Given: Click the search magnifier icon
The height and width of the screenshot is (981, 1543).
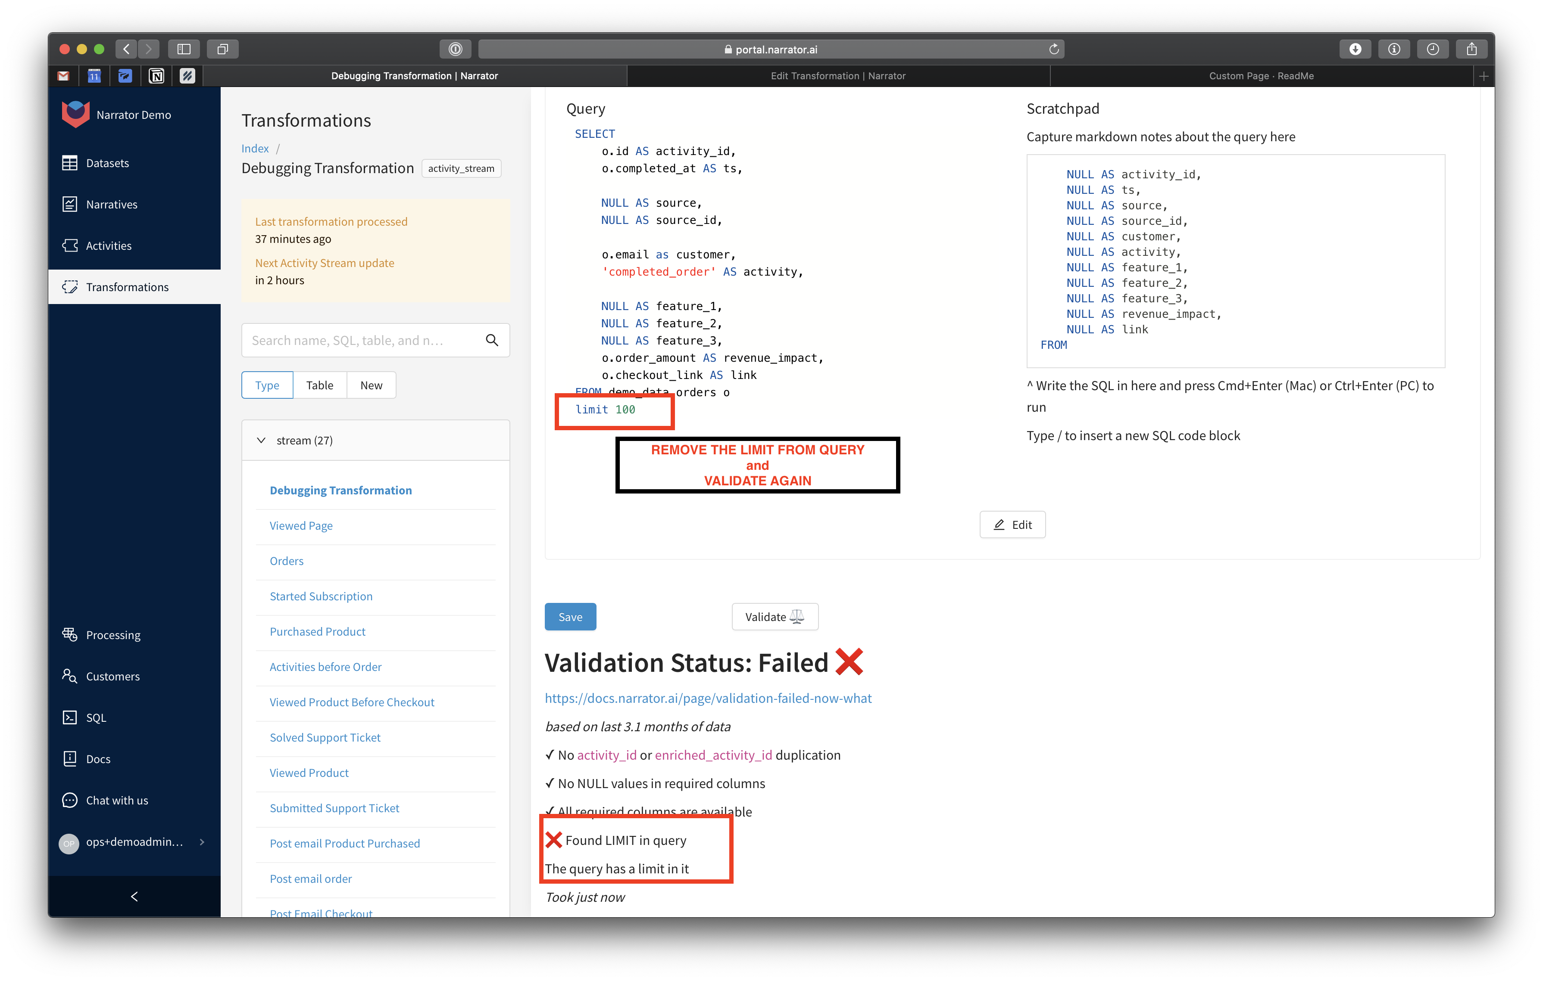Looking at the screenshot, I should point(491,340).
